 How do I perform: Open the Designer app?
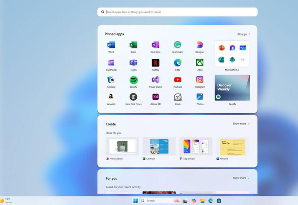(200, 45)
